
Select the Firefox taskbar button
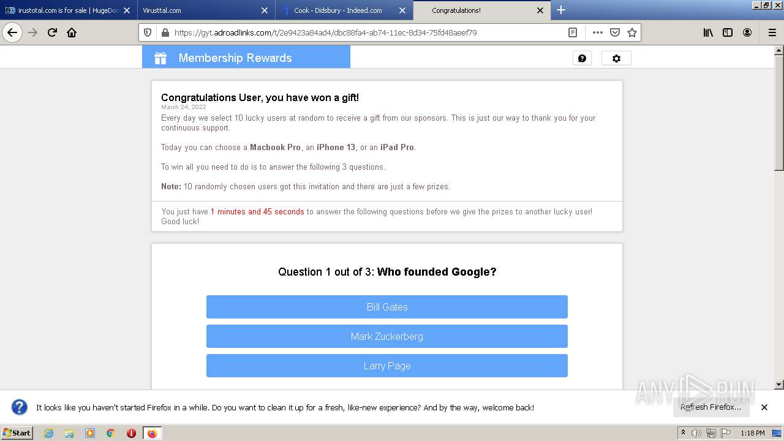point(152,433)
